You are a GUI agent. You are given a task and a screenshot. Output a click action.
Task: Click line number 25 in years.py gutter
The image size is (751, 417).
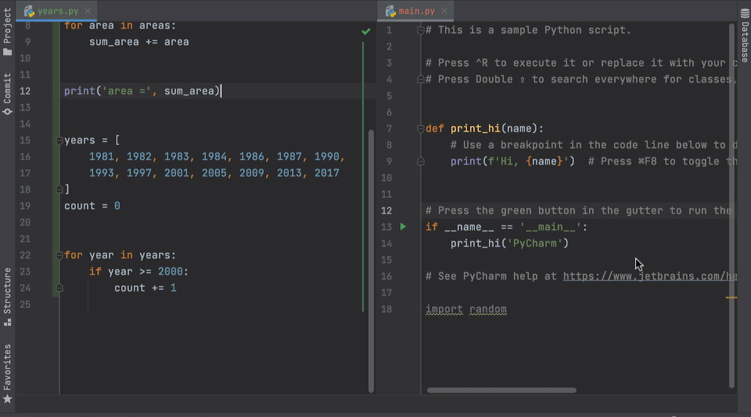[x=25, y=304]
